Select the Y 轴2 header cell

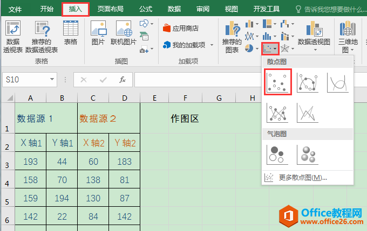click(125, 143)
